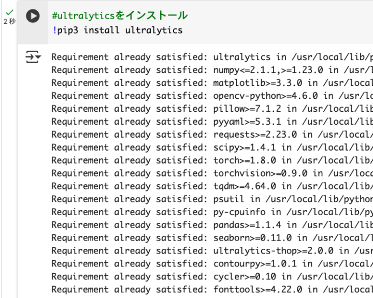The height and width of the screenshot is (298, 373).
Task: Click the pyyaml>=5.3.1 output line
Action: (x=212, y=122)
